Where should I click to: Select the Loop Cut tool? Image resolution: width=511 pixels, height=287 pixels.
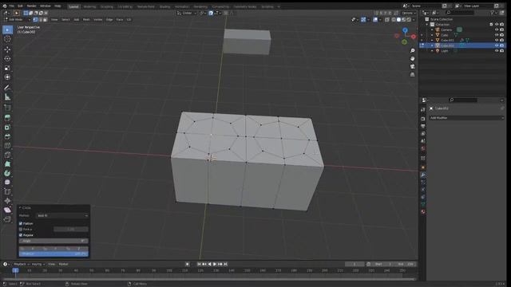coord(7,145)
